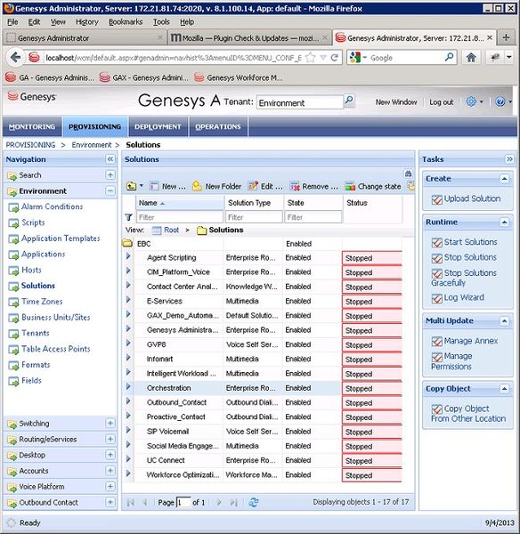Switch to the DEPLOYMENT tab
Screen dimensions: 520x534
158,126
